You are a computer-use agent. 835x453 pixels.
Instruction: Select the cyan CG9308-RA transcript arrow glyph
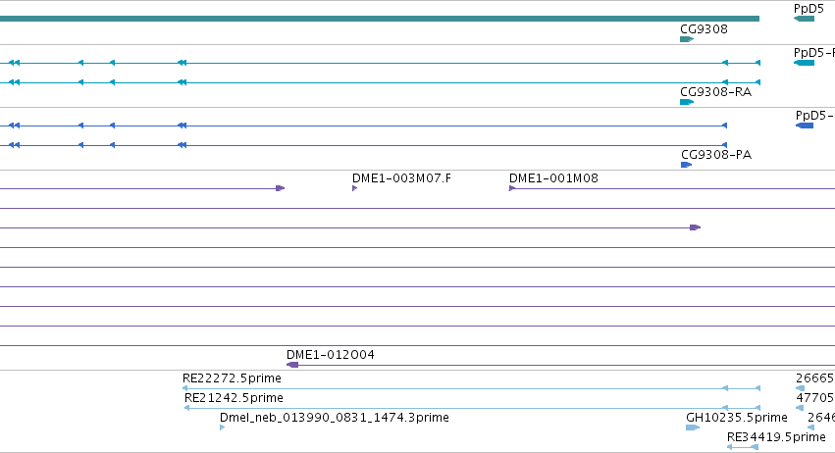(687, 102)
